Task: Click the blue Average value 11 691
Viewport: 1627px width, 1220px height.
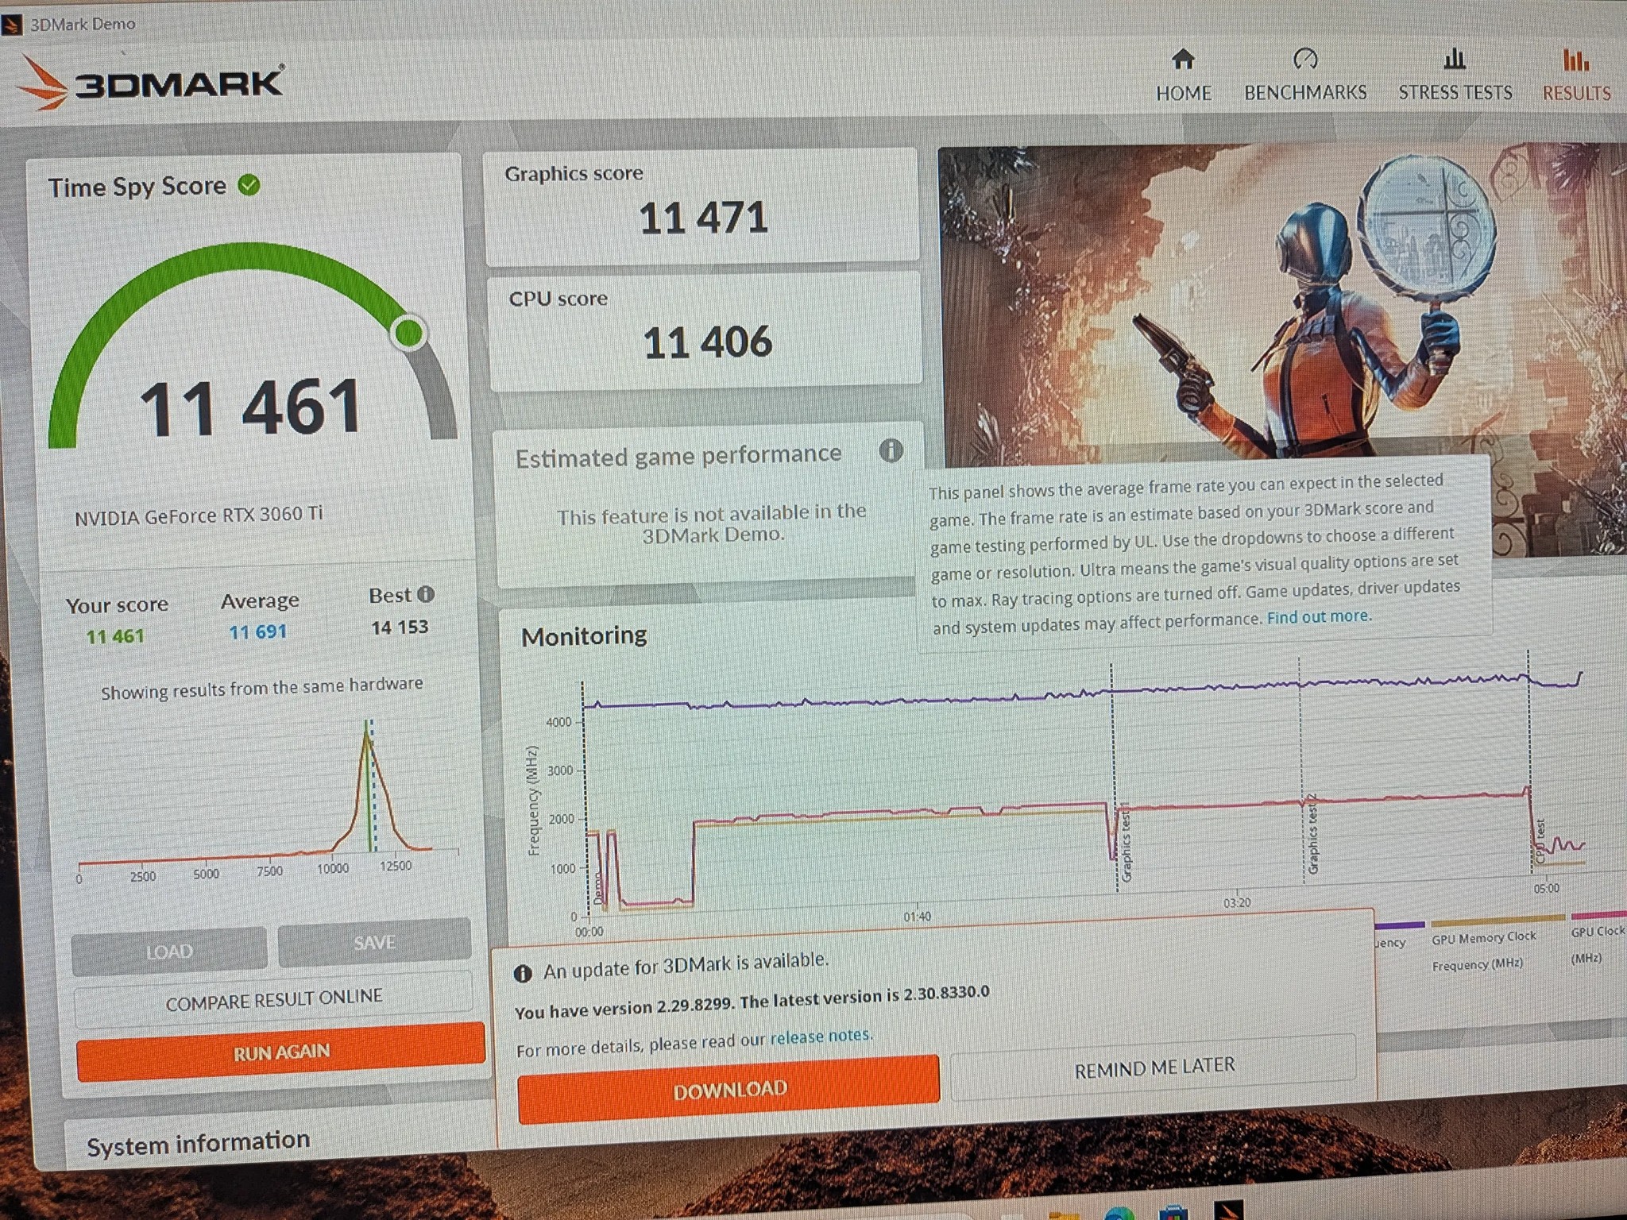Action: point(257,632)
